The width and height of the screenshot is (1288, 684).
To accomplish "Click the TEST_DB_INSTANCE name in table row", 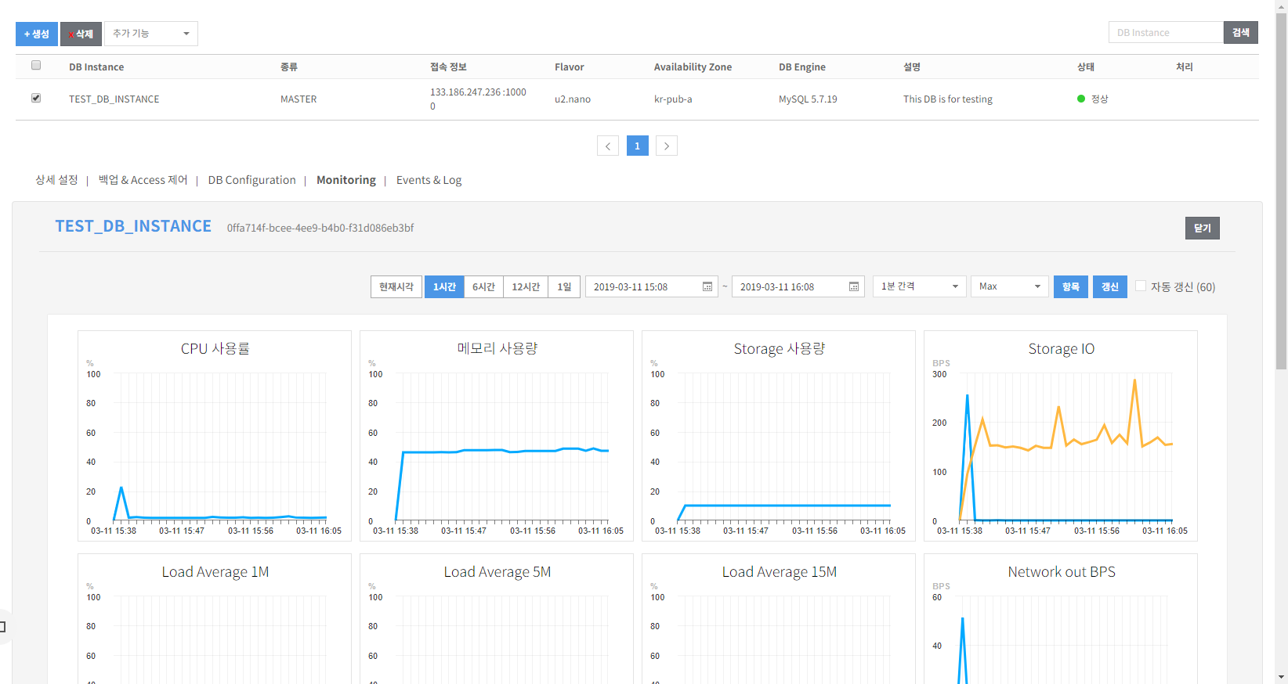I will tap(114, 99).
